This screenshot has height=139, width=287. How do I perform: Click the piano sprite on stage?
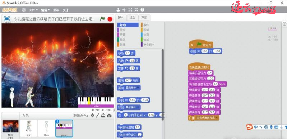(96, 102)
